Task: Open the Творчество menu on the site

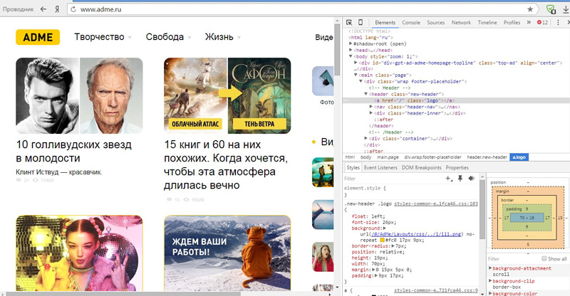Action: tap(103, 37)
